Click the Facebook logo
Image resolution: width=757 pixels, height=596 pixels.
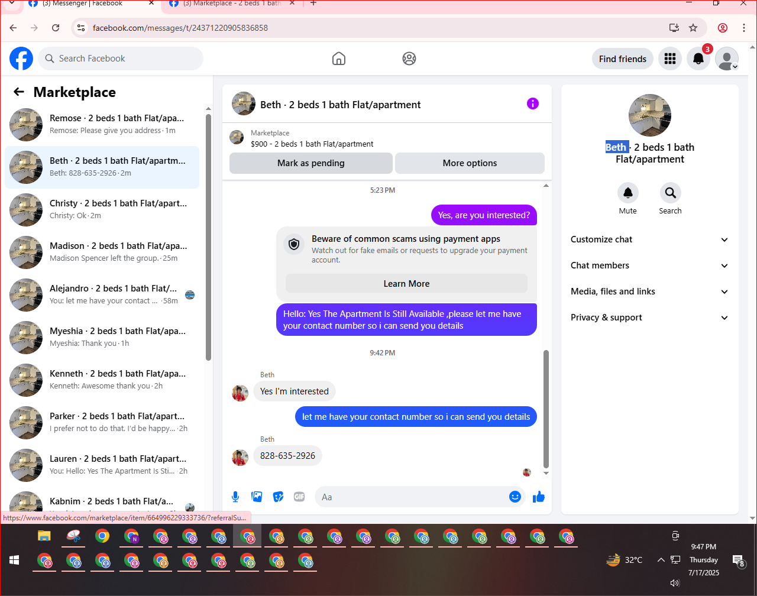[x=21, y=59]
